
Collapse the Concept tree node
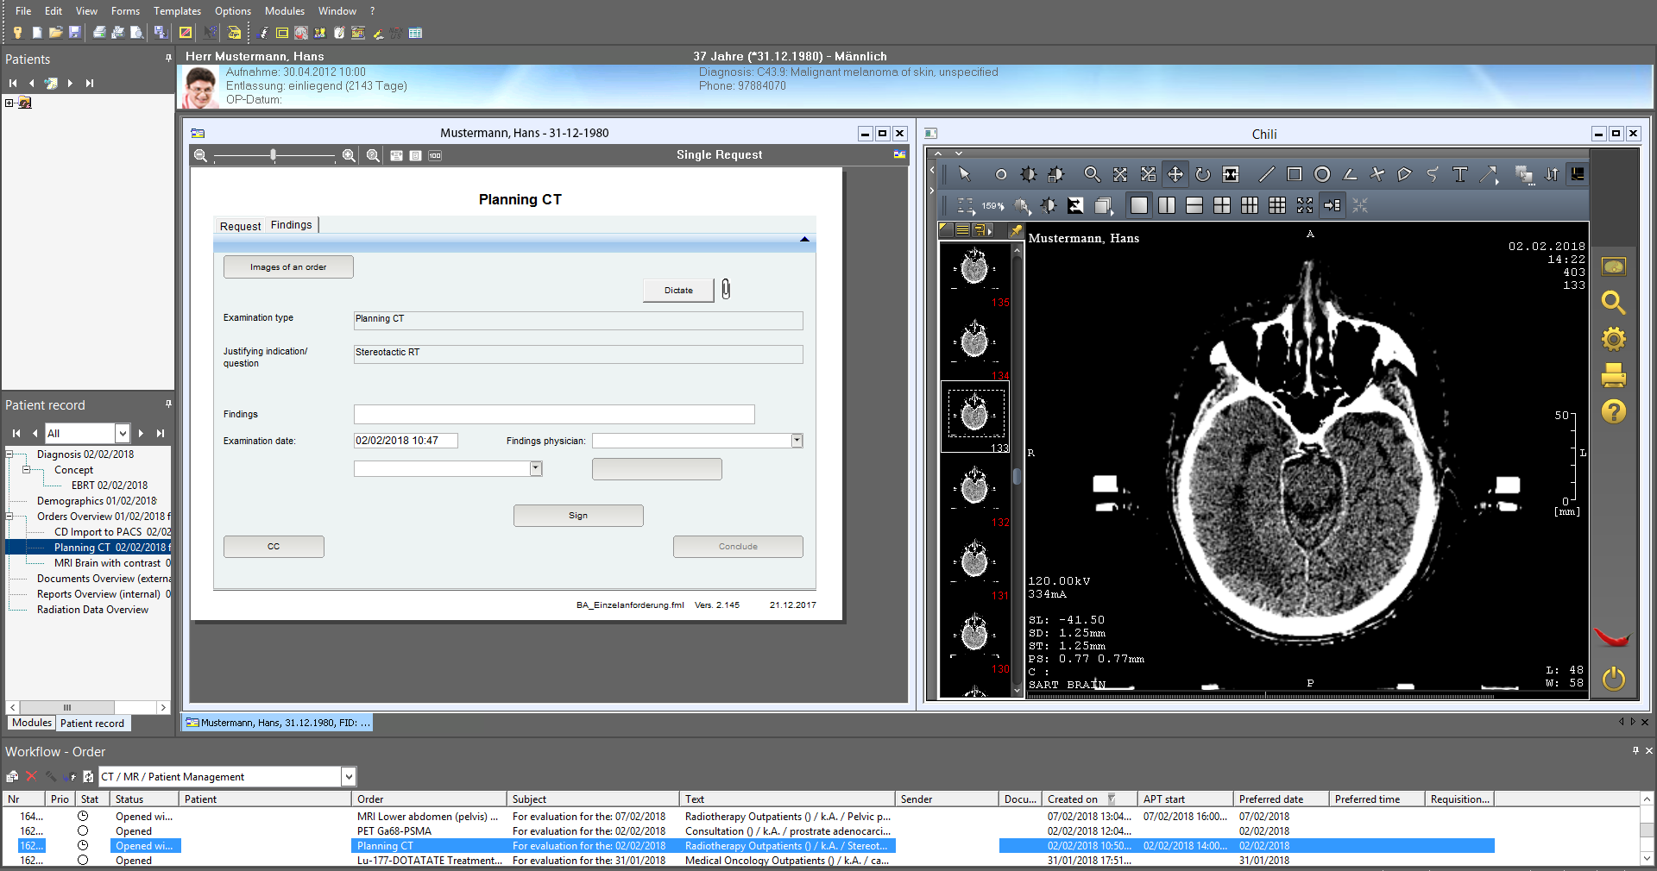[27, 470]
